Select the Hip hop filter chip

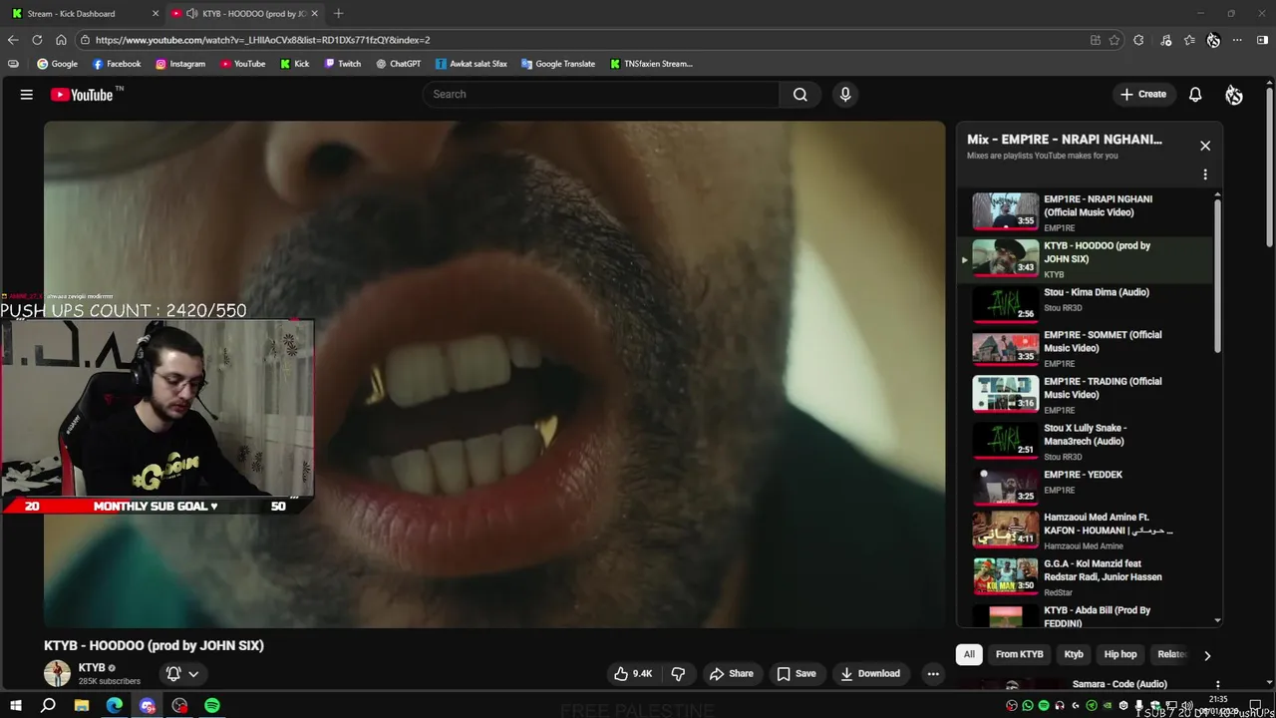[x=1120, y=655]
